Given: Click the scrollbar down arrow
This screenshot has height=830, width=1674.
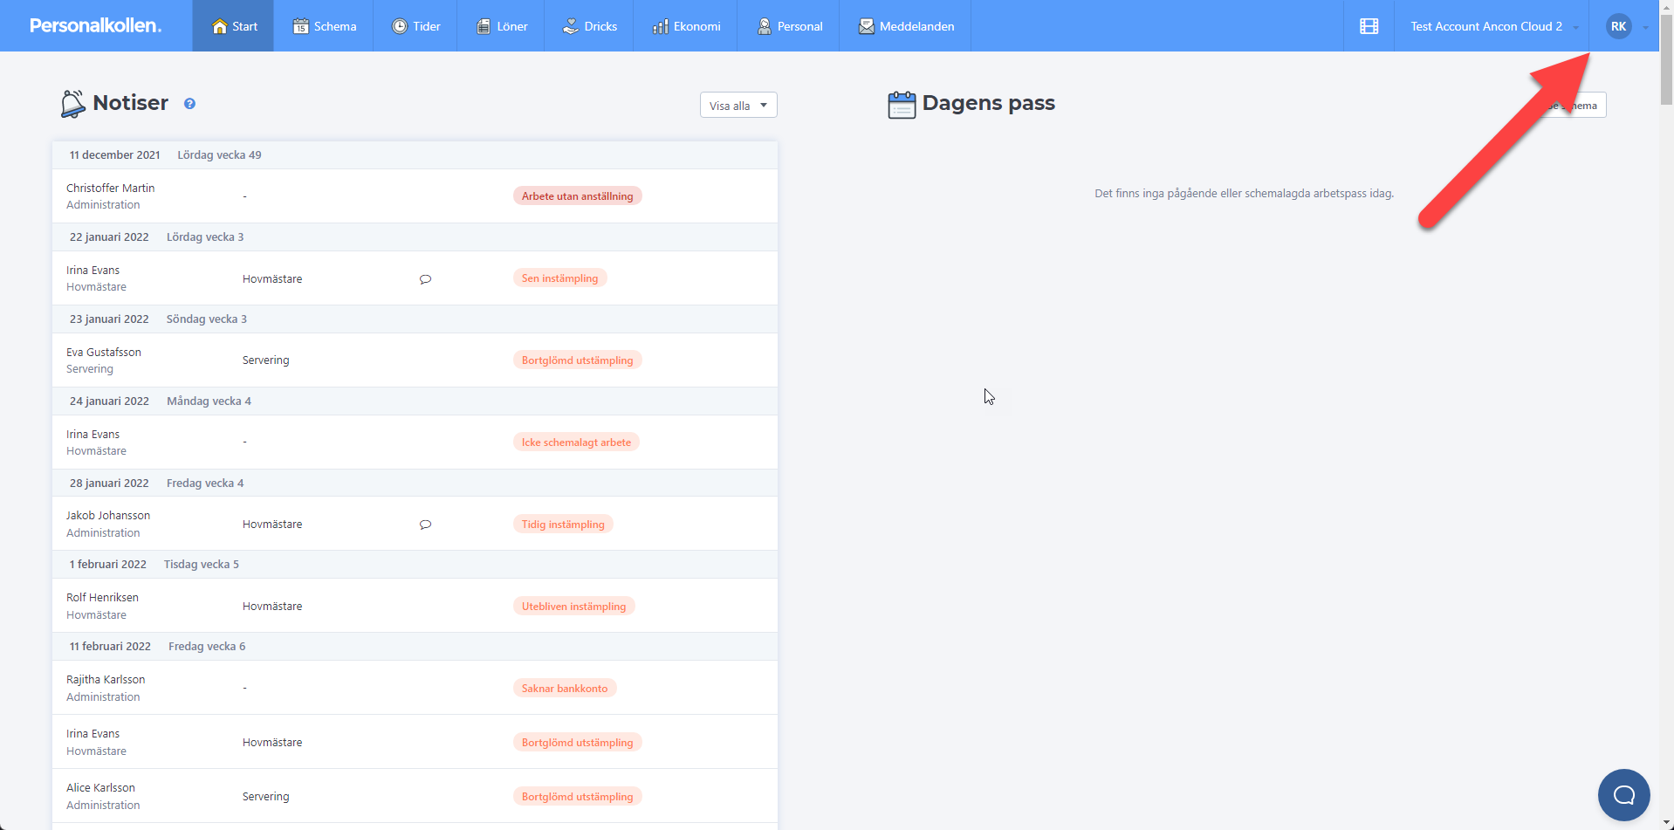Looking at the screenshot, I should (x=1666, y=823).
